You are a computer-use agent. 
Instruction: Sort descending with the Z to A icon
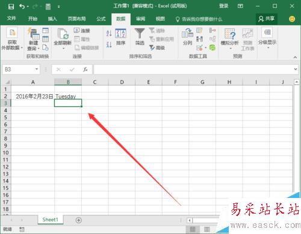click(109, 44)
